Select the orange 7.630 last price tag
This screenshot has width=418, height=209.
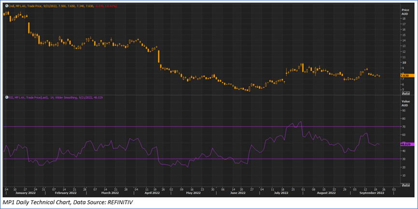point(407,75)
